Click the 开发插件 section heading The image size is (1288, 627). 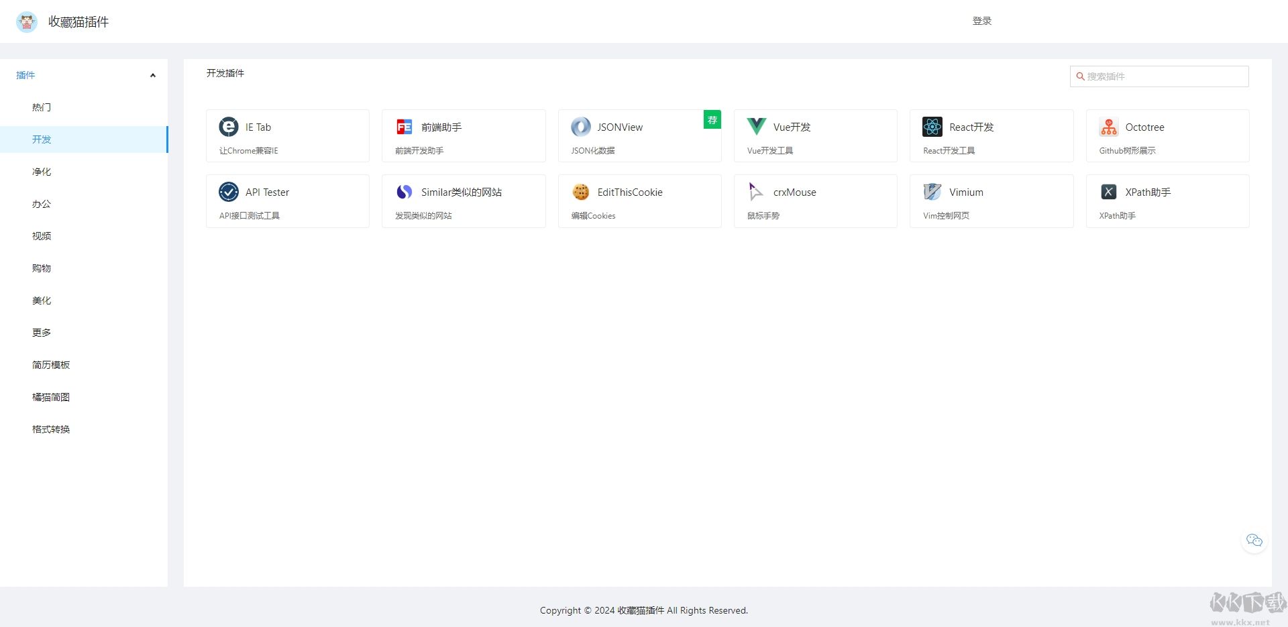[x=225, y=72]
